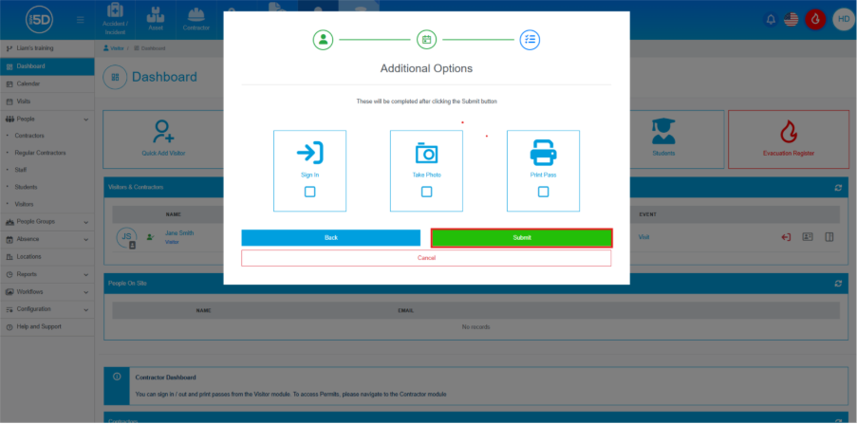
Task: Click the Print Pass printer icon
Action: point(543,153)
